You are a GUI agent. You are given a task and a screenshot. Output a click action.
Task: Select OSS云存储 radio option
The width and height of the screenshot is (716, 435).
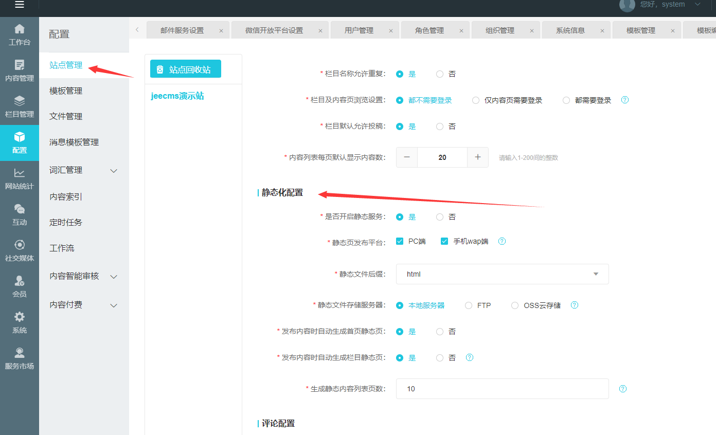[515, 305]
